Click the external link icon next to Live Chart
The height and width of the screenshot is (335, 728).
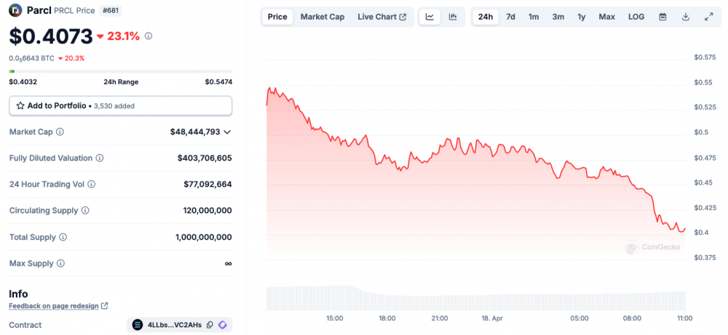(x=403, y=17)
